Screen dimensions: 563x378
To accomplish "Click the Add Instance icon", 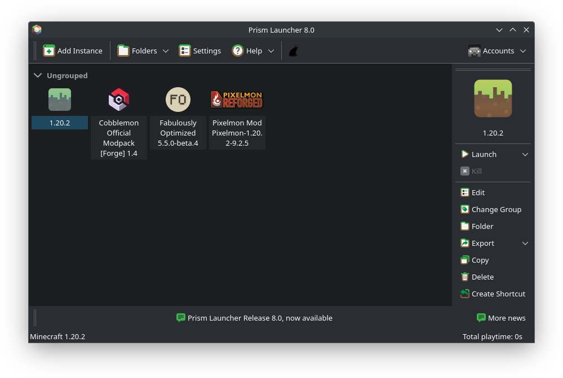I will [48, 51].
